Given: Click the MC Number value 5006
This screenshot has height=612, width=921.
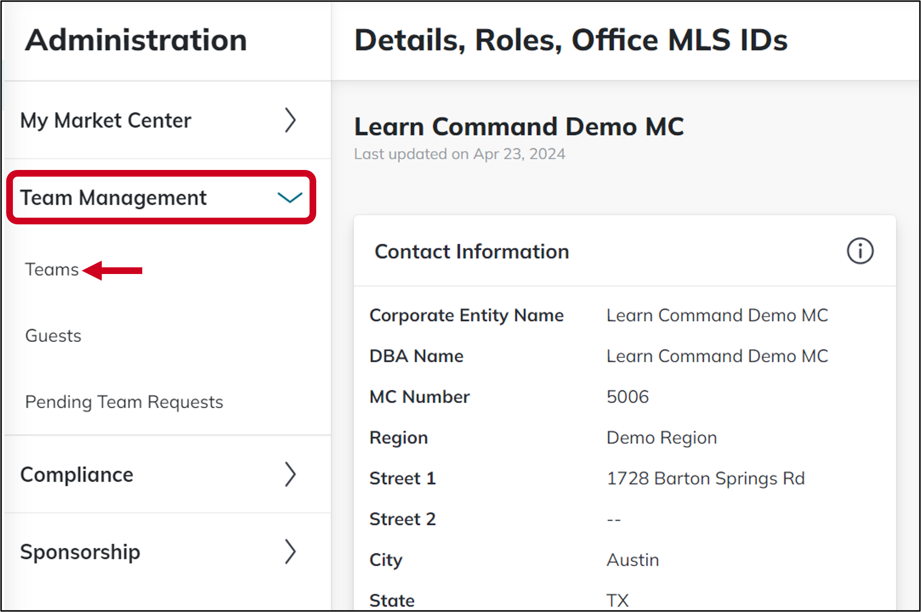Looking at the screenshot, I should click(627, 396).
